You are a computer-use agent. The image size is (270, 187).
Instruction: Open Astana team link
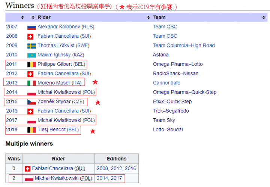pos(160,55)
